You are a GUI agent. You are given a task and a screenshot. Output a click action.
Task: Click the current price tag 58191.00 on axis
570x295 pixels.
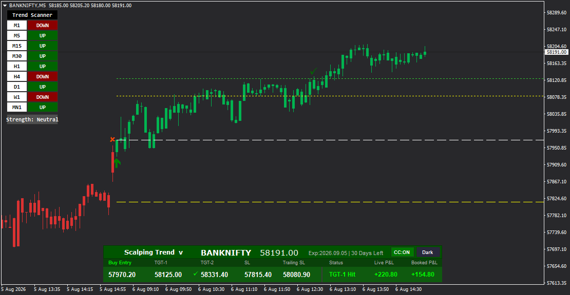coord(556,52)
